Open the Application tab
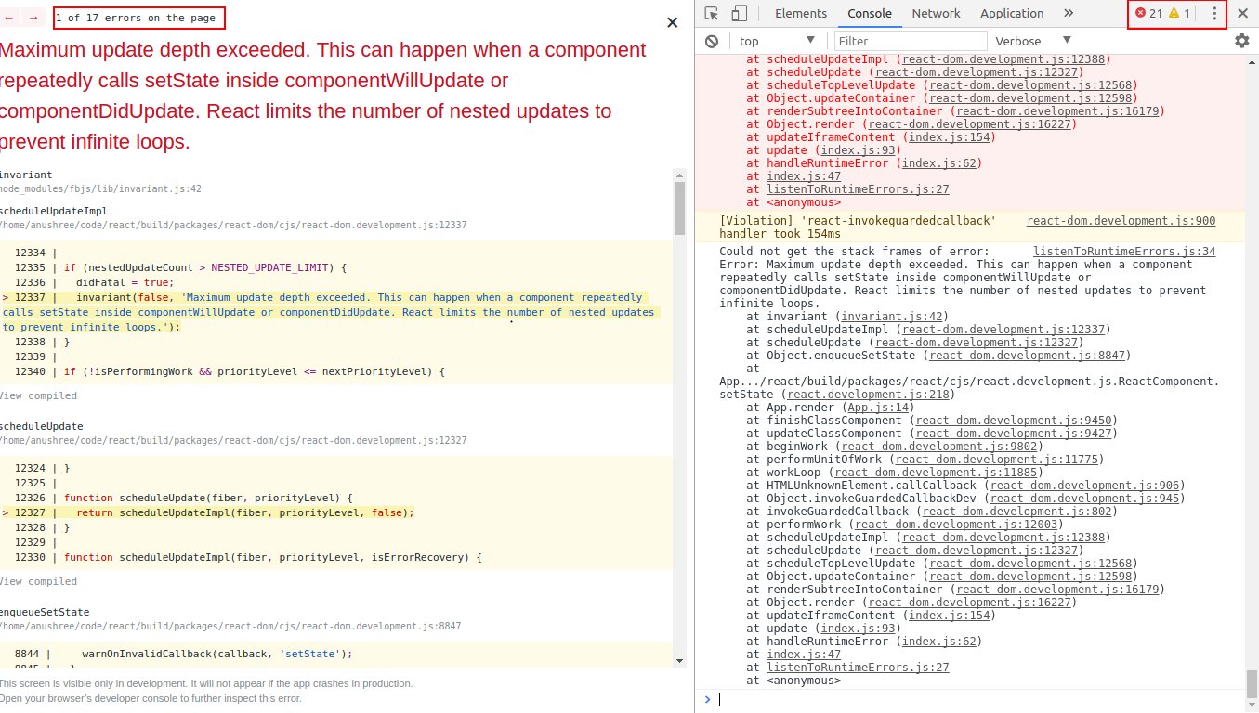This screenshot has width=1259, height=713. (x=1012, y=13)
